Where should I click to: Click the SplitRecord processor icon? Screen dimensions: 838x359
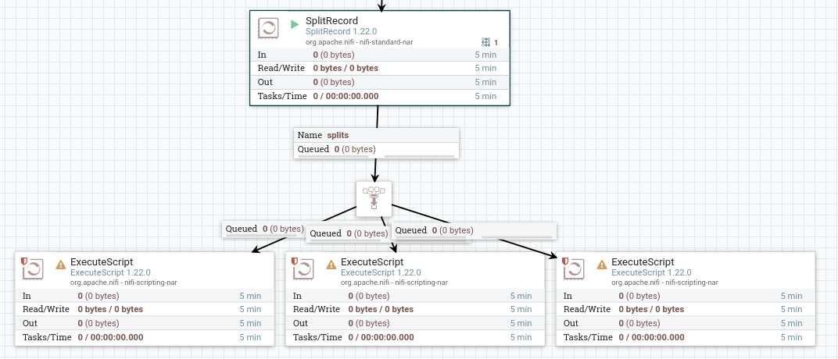pyautogui.click(x=268, y=29)
